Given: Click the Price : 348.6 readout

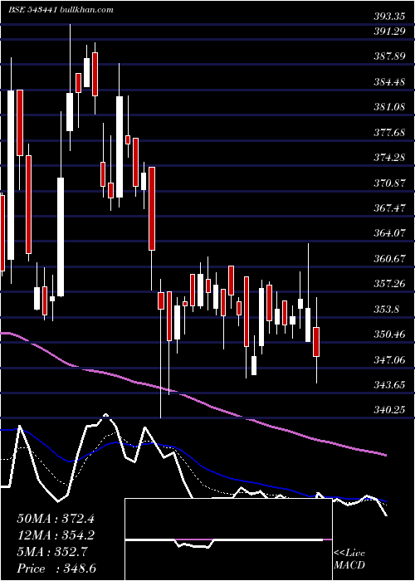Looking at the screenshot, I should click(56, 569).
